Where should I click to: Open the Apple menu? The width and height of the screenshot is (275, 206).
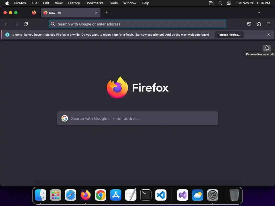[x=7, y=3]
